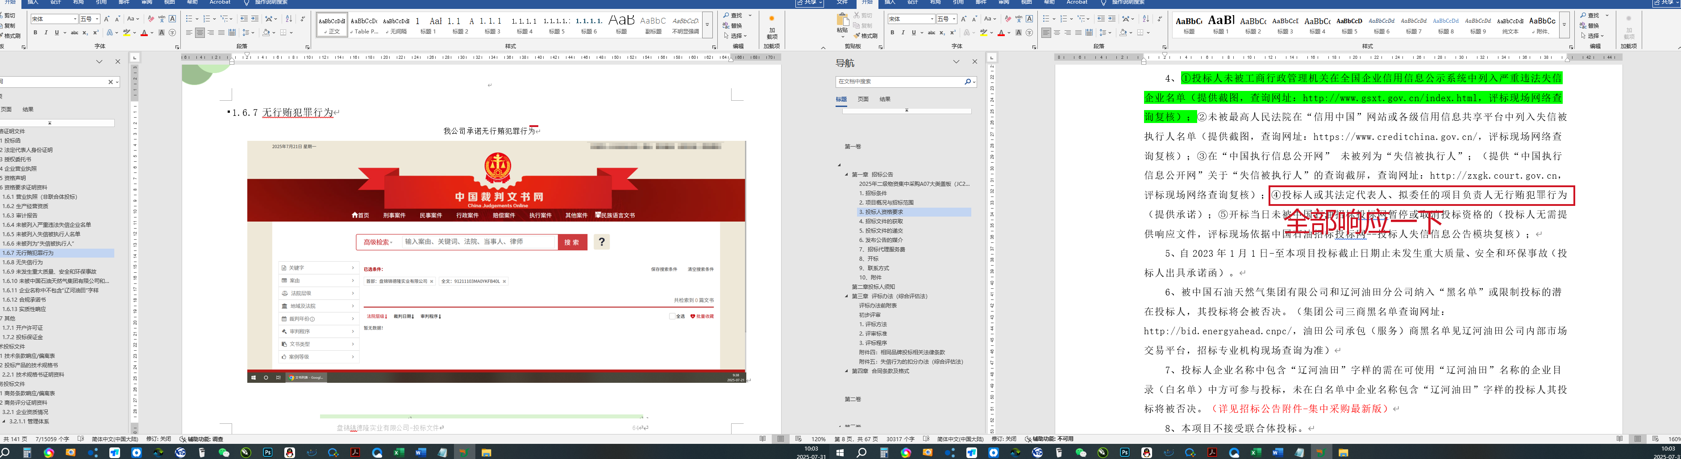1681x459 pixels.
Task: Apply 无间隔 style in left Word window
Action: tap(396, 25)
